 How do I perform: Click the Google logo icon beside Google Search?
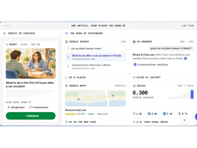click(x=67, y=42)
